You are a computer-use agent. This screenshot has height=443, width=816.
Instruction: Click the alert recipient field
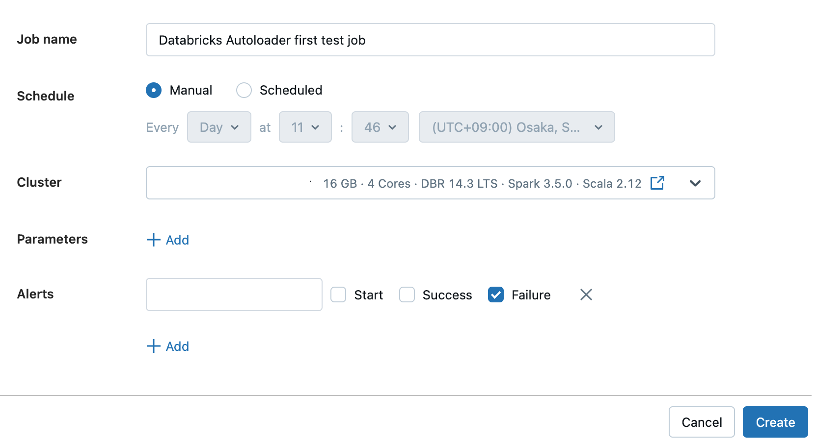point(234,295)
